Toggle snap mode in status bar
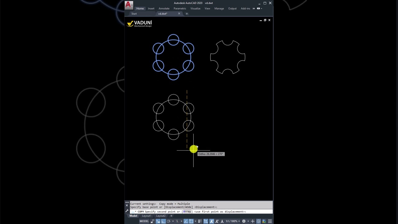The width and height of the screenshot is (398, 224). (x=158, y=221)
